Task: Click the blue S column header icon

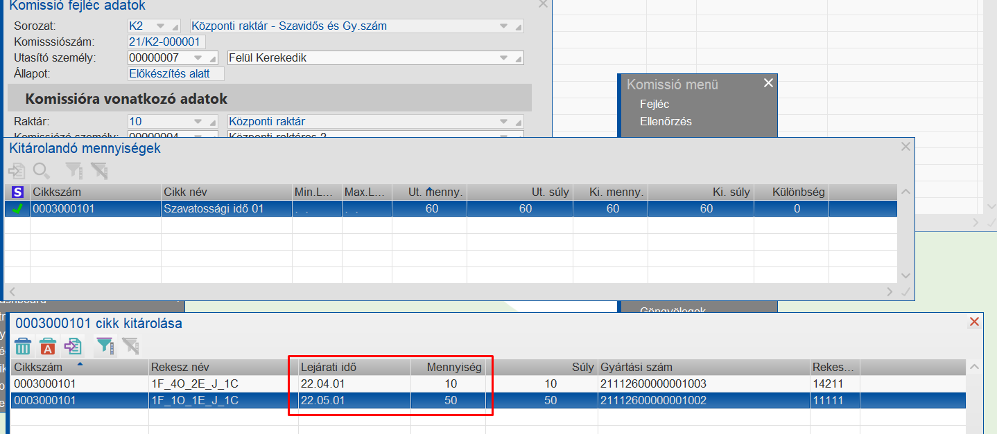Action: pyautogui.click(x=17, y=192)
